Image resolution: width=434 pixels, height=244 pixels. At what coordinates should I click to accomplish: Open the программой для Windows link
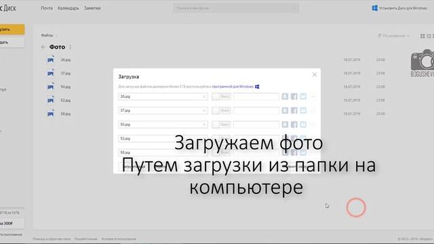pos(233,87)
